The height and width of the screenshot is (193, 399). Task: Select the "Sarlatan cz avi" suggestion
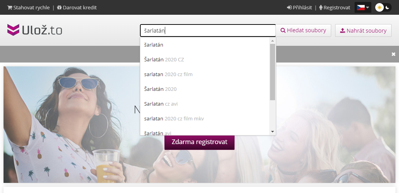point(161,104)
